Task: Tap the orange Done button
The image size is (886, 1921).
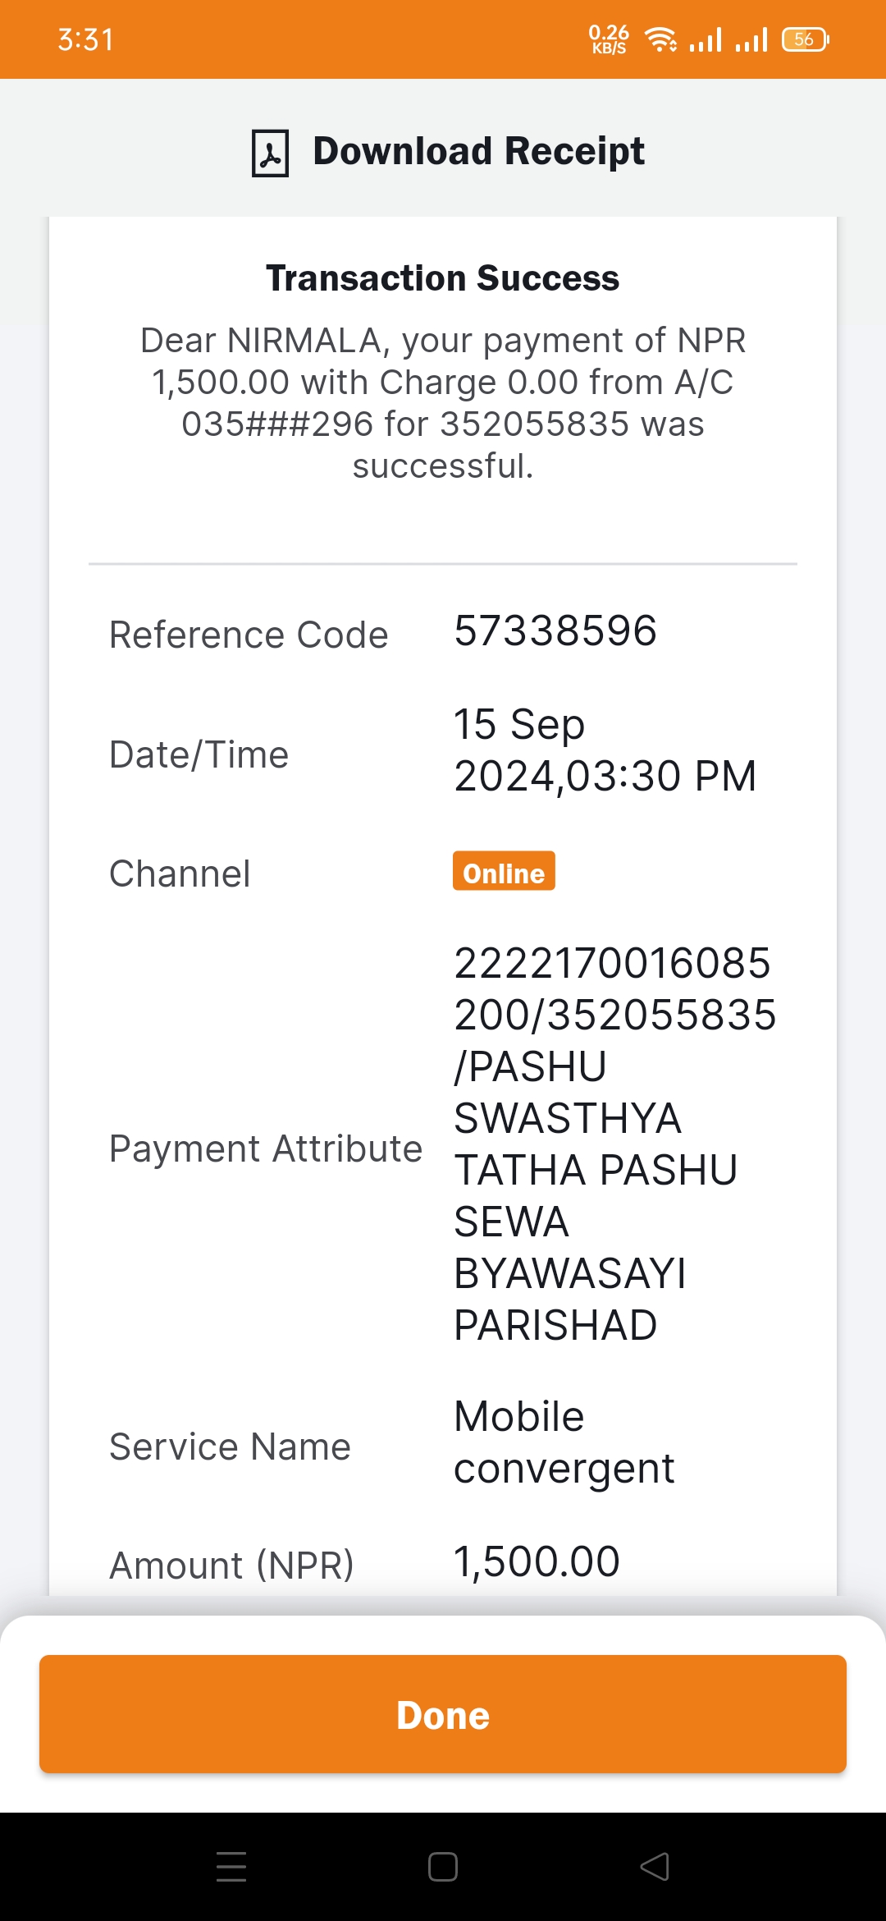Action: click(x=443, y=1714)
